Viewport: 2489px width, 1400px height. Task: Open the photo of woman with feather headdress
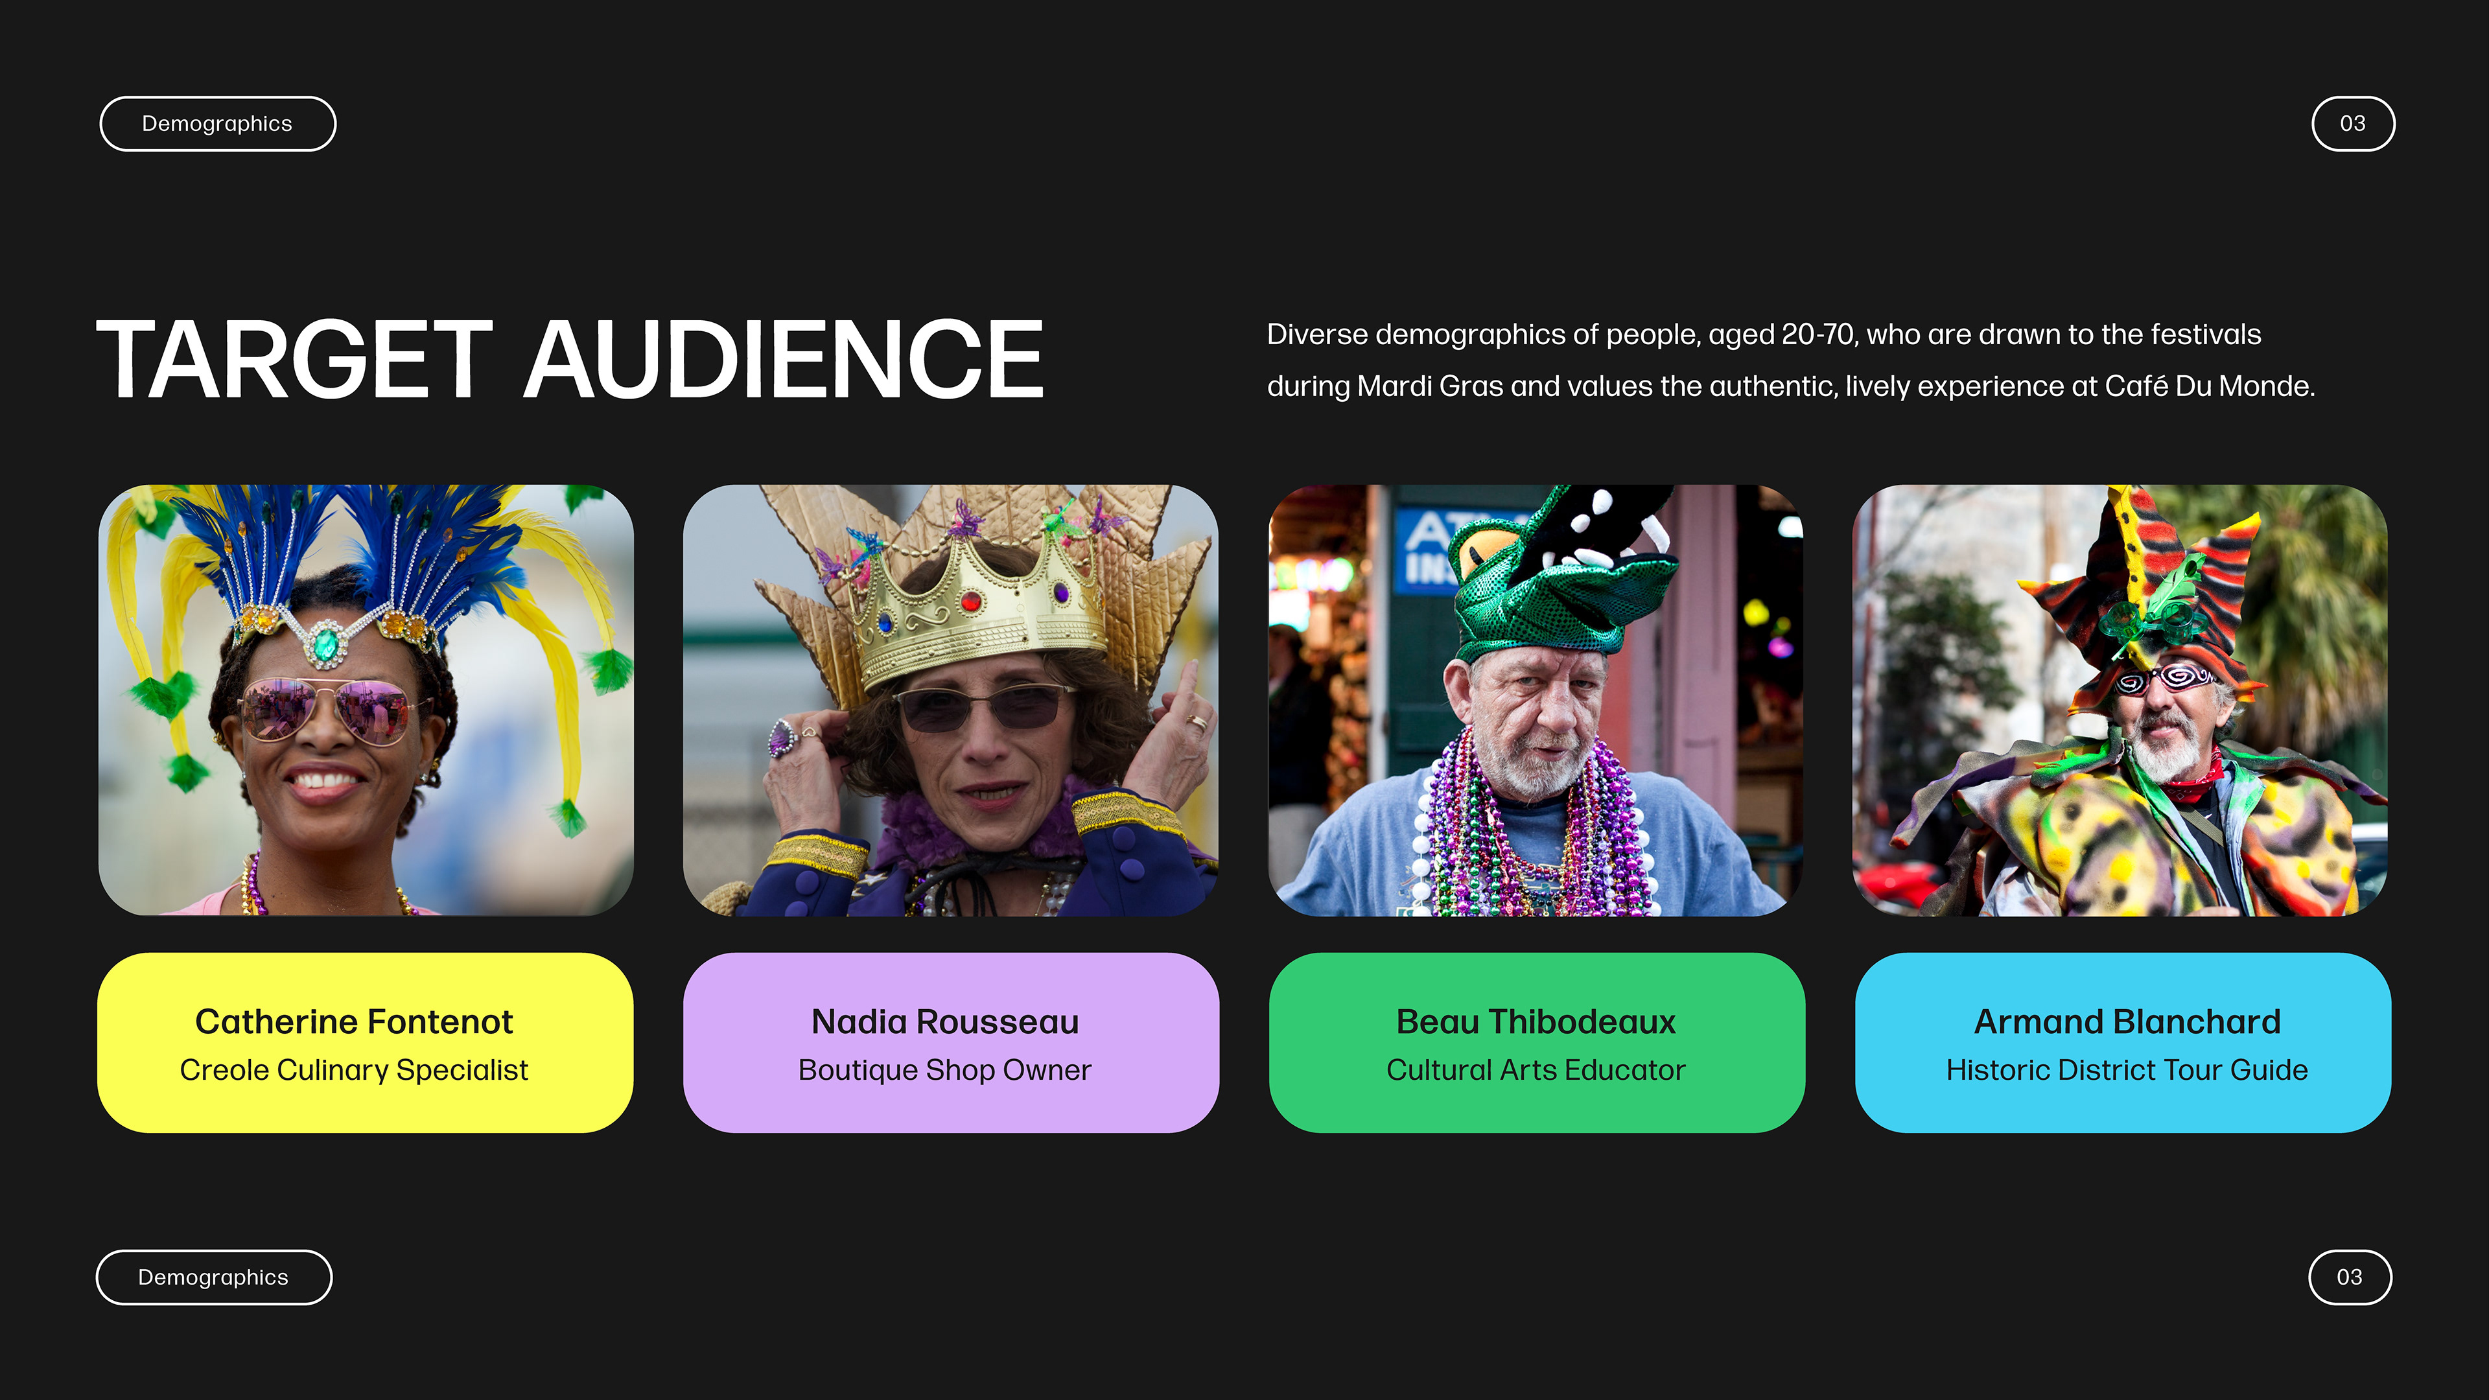click(x=366, y=701)
